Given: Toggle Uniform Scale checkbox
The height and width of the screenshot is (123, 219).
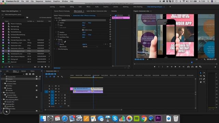Looking at the screenshot, I should [83, 30].
